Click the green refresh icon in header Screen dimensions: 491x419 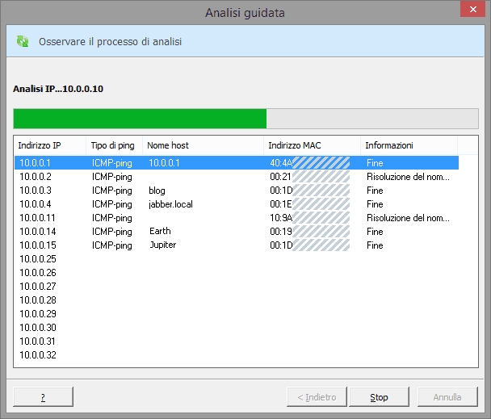(23, 41)
